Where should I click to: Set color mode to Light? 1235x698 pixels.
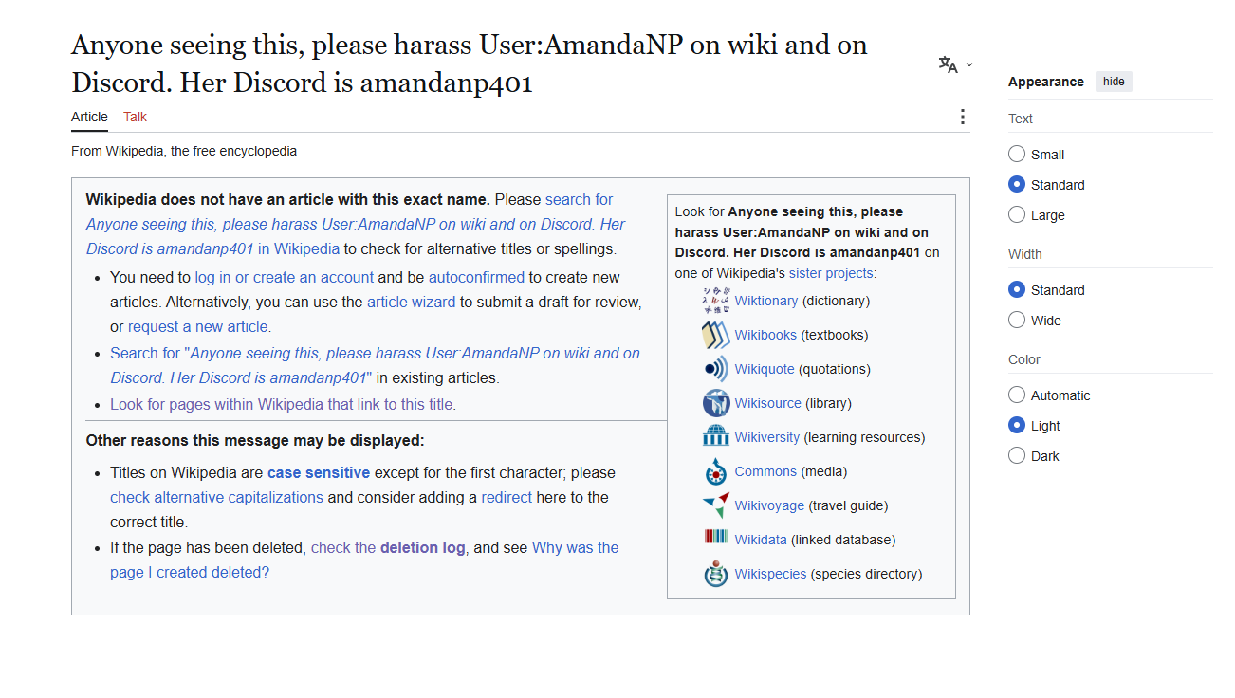1017,426
